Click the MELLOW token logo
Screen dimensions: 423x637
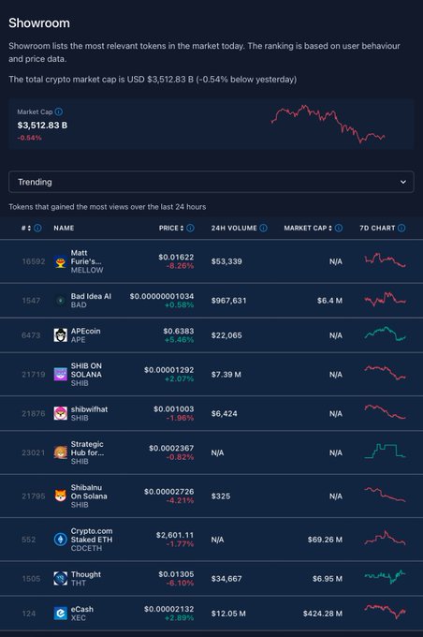tap(61, 261)
